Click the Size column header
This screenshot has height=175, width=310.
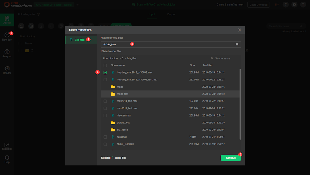[x=193, y=65]
